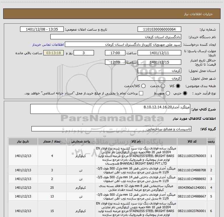Viewport: 224px width, 217px height.
Task: Select the خدمت radio button
Action: pos(163,86)
